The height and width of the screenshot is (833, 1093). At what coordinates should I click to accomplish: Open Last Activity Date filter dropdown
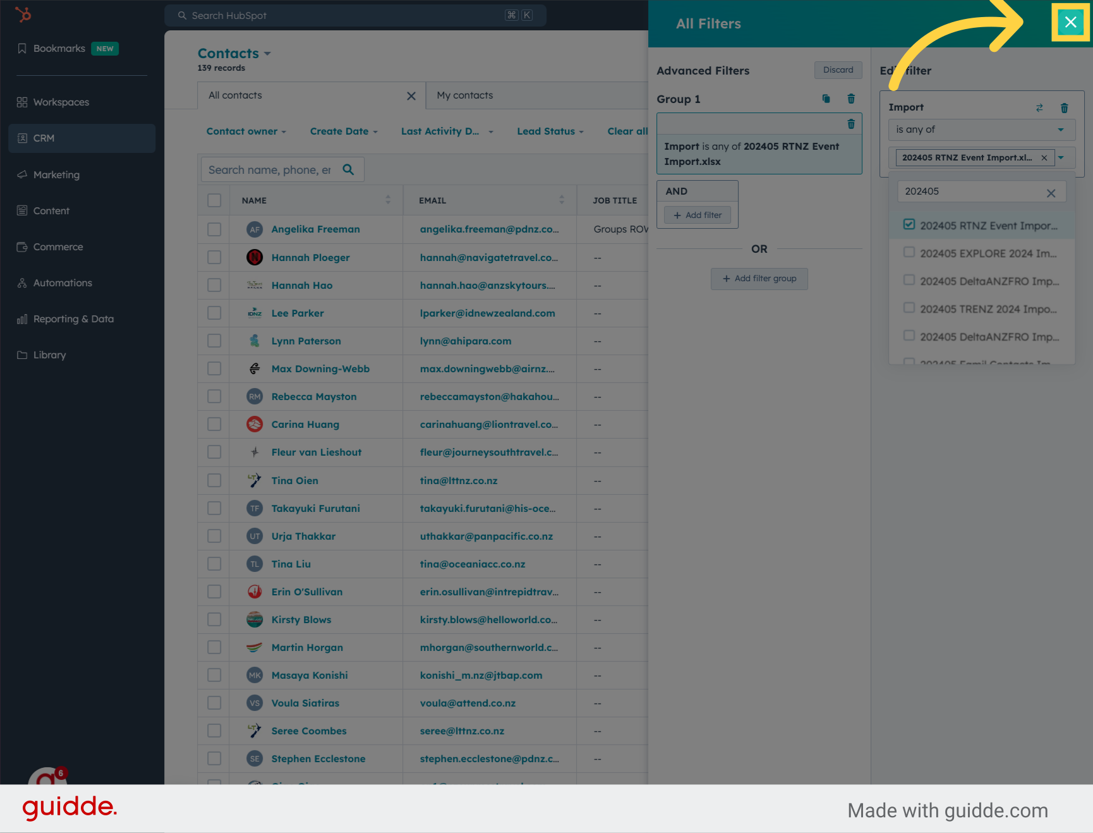coord(447,131)
